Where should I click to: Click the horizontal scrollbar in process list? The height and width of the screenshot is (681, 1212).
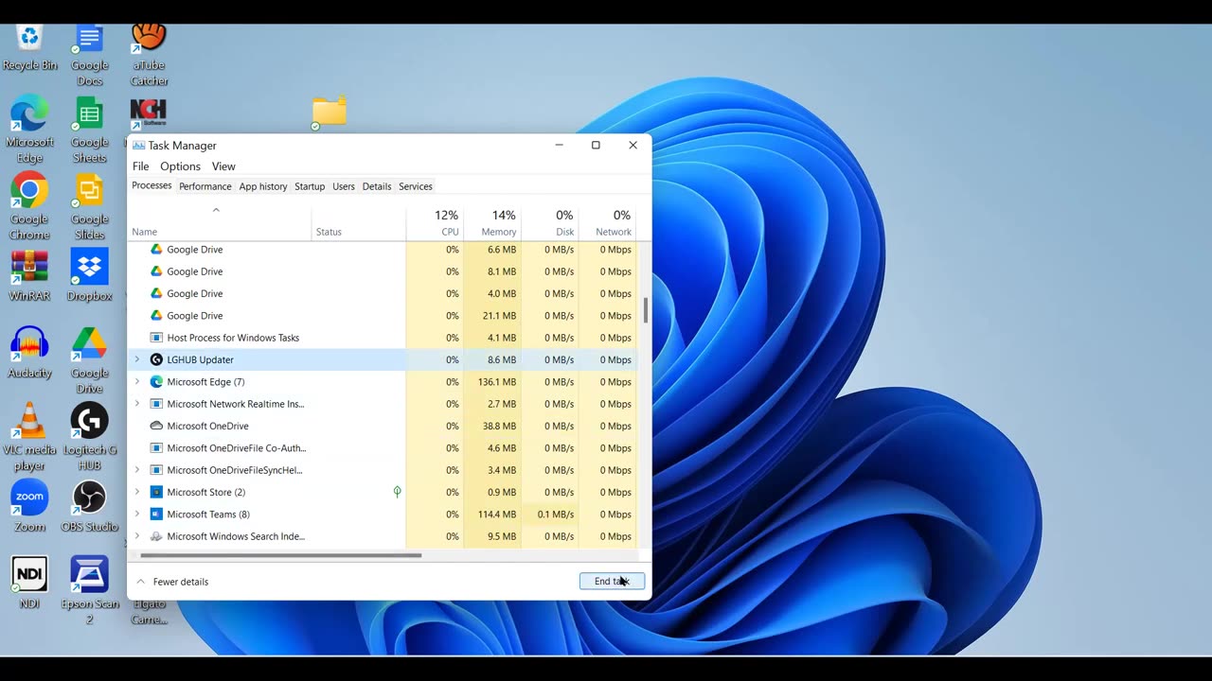point(280,555)
